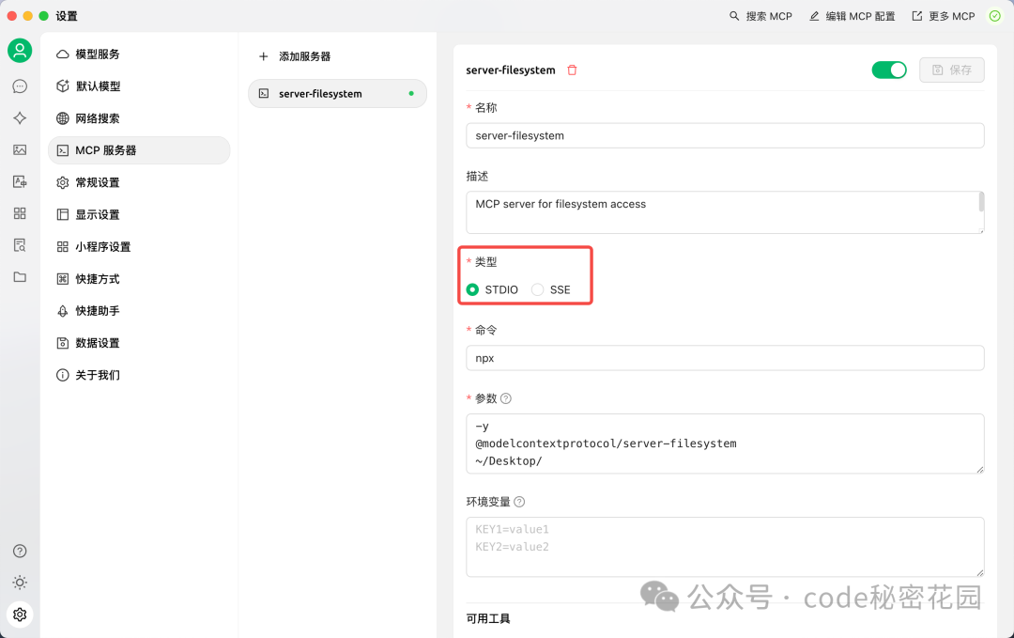
Task: Open 关于我们 page
Action: click(x=139, y=375)
